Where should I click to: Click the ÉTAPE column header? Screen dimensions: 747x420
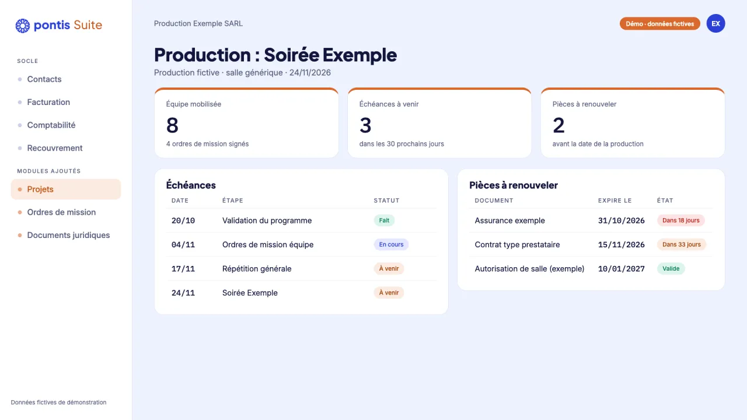(x=233, y=201)
